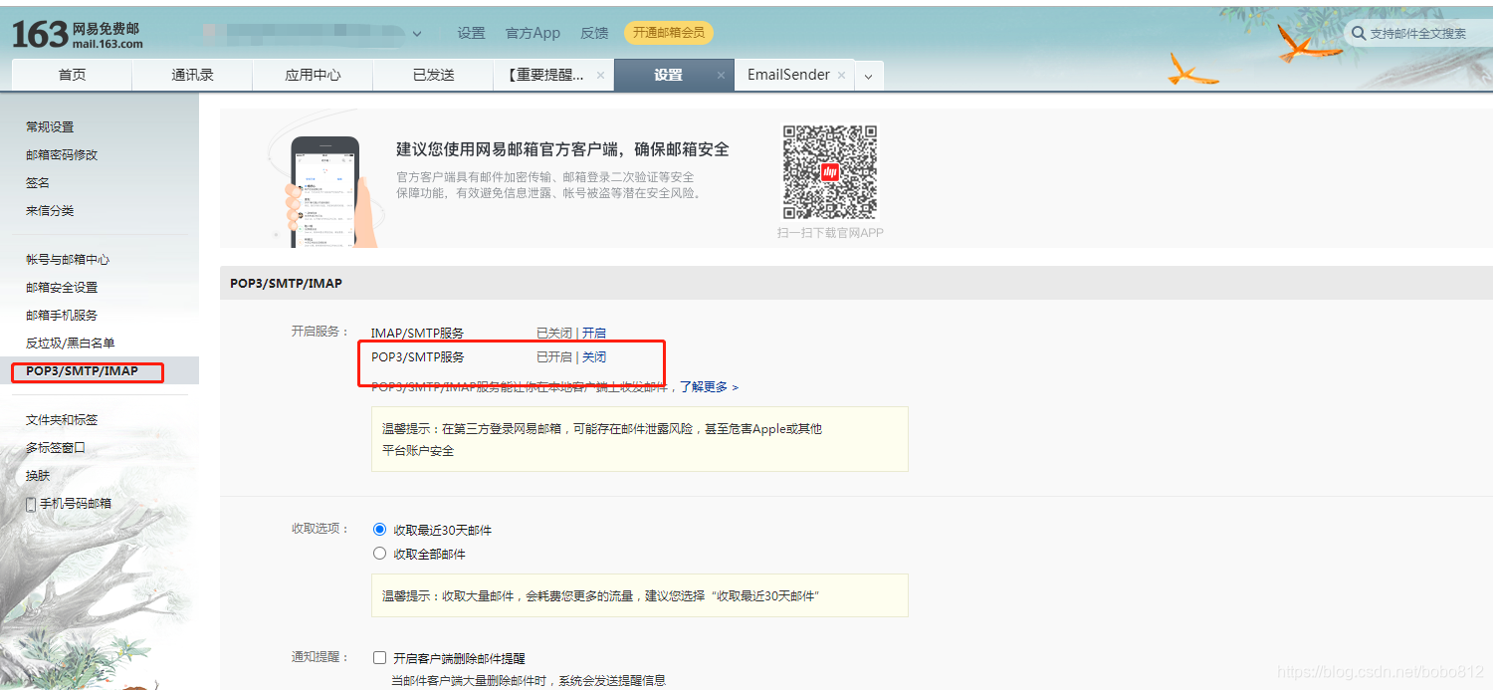Open the tab overflow dropdown
The image size is (1493, 690).
[868, 76]
